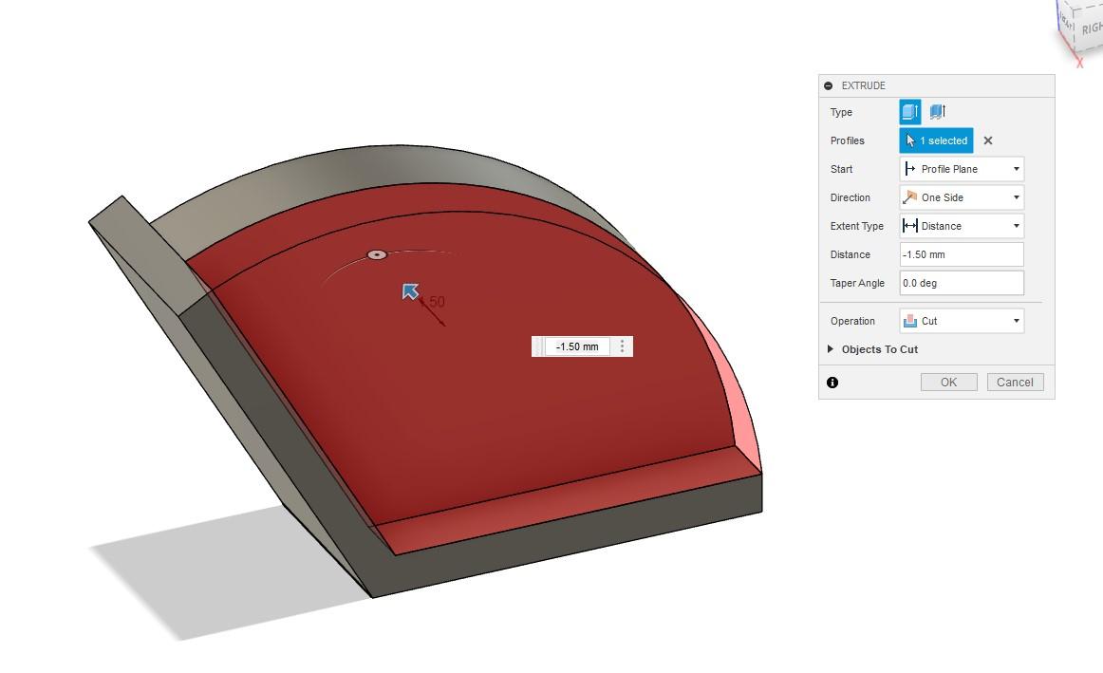
Task: Click the '1 selected' Profiles button
Action: tap(936, 140)
